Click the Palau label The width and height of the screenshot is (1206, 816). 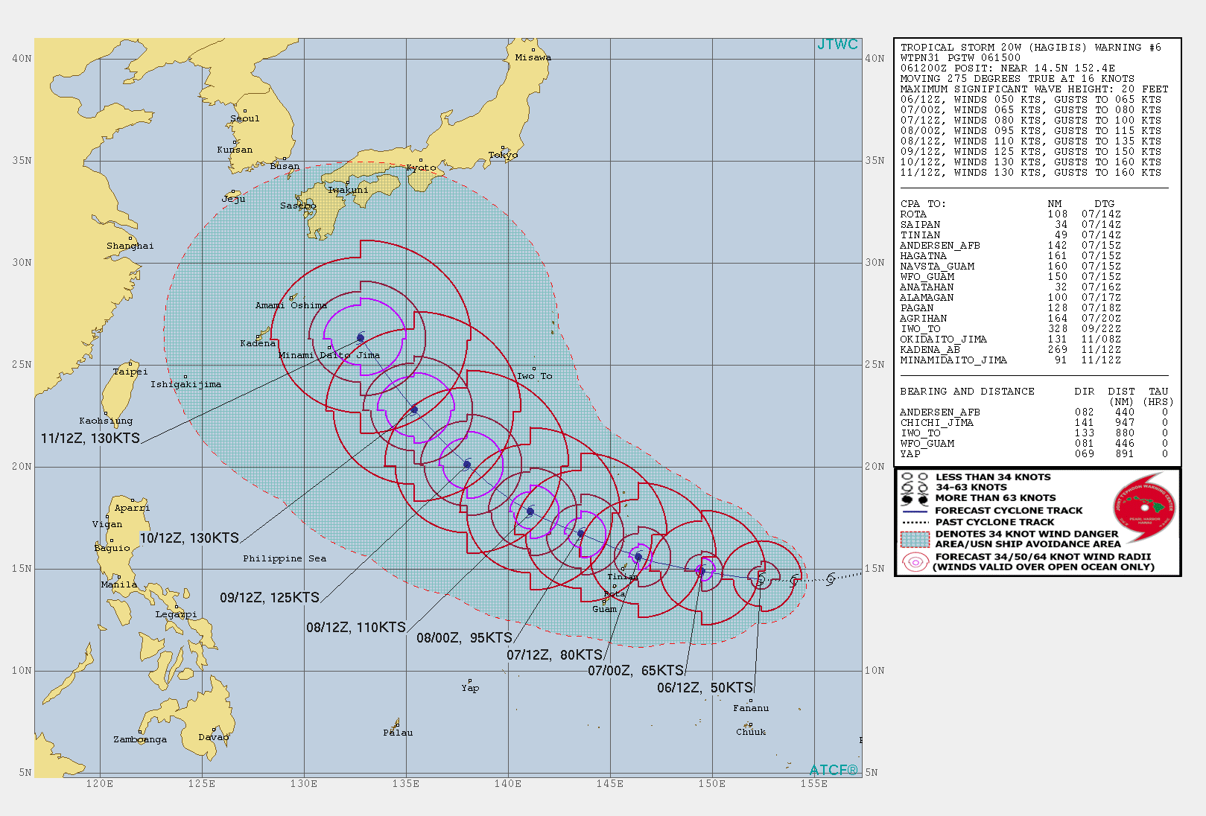(398, 733)
